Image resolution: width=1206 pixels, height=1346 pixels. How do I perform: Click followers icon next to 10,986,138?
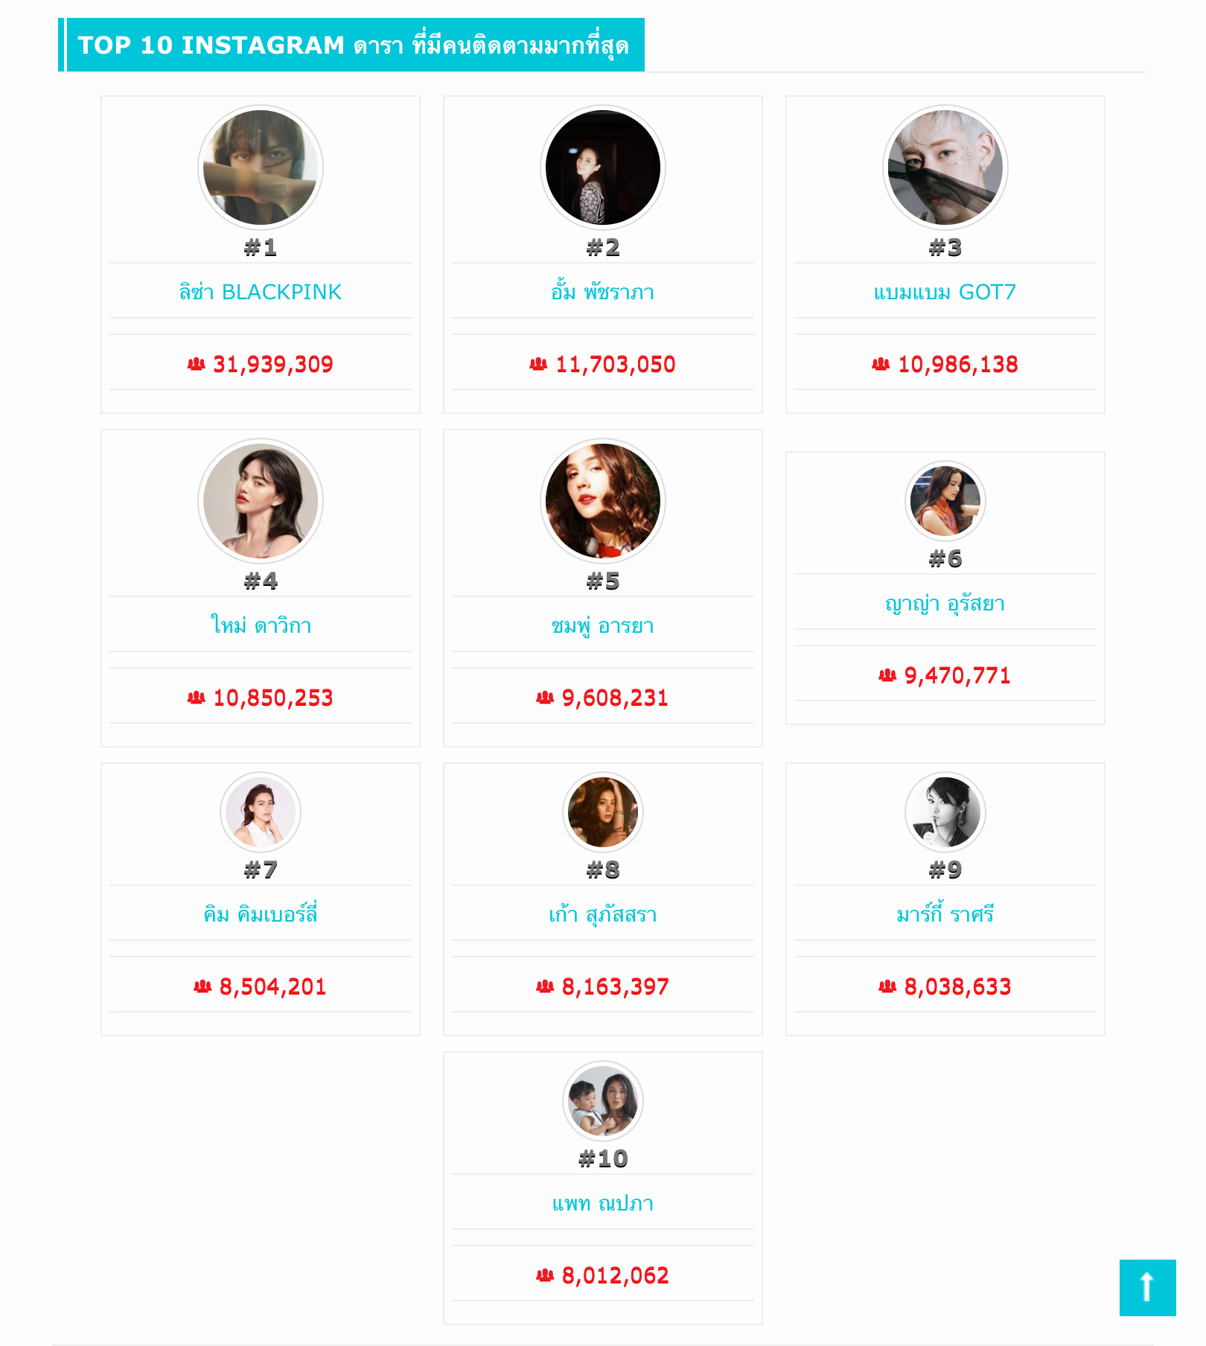[x=881, y=364]
